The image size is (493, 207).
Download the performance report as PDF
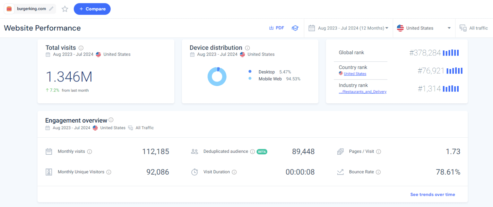[x=276, y=28]
